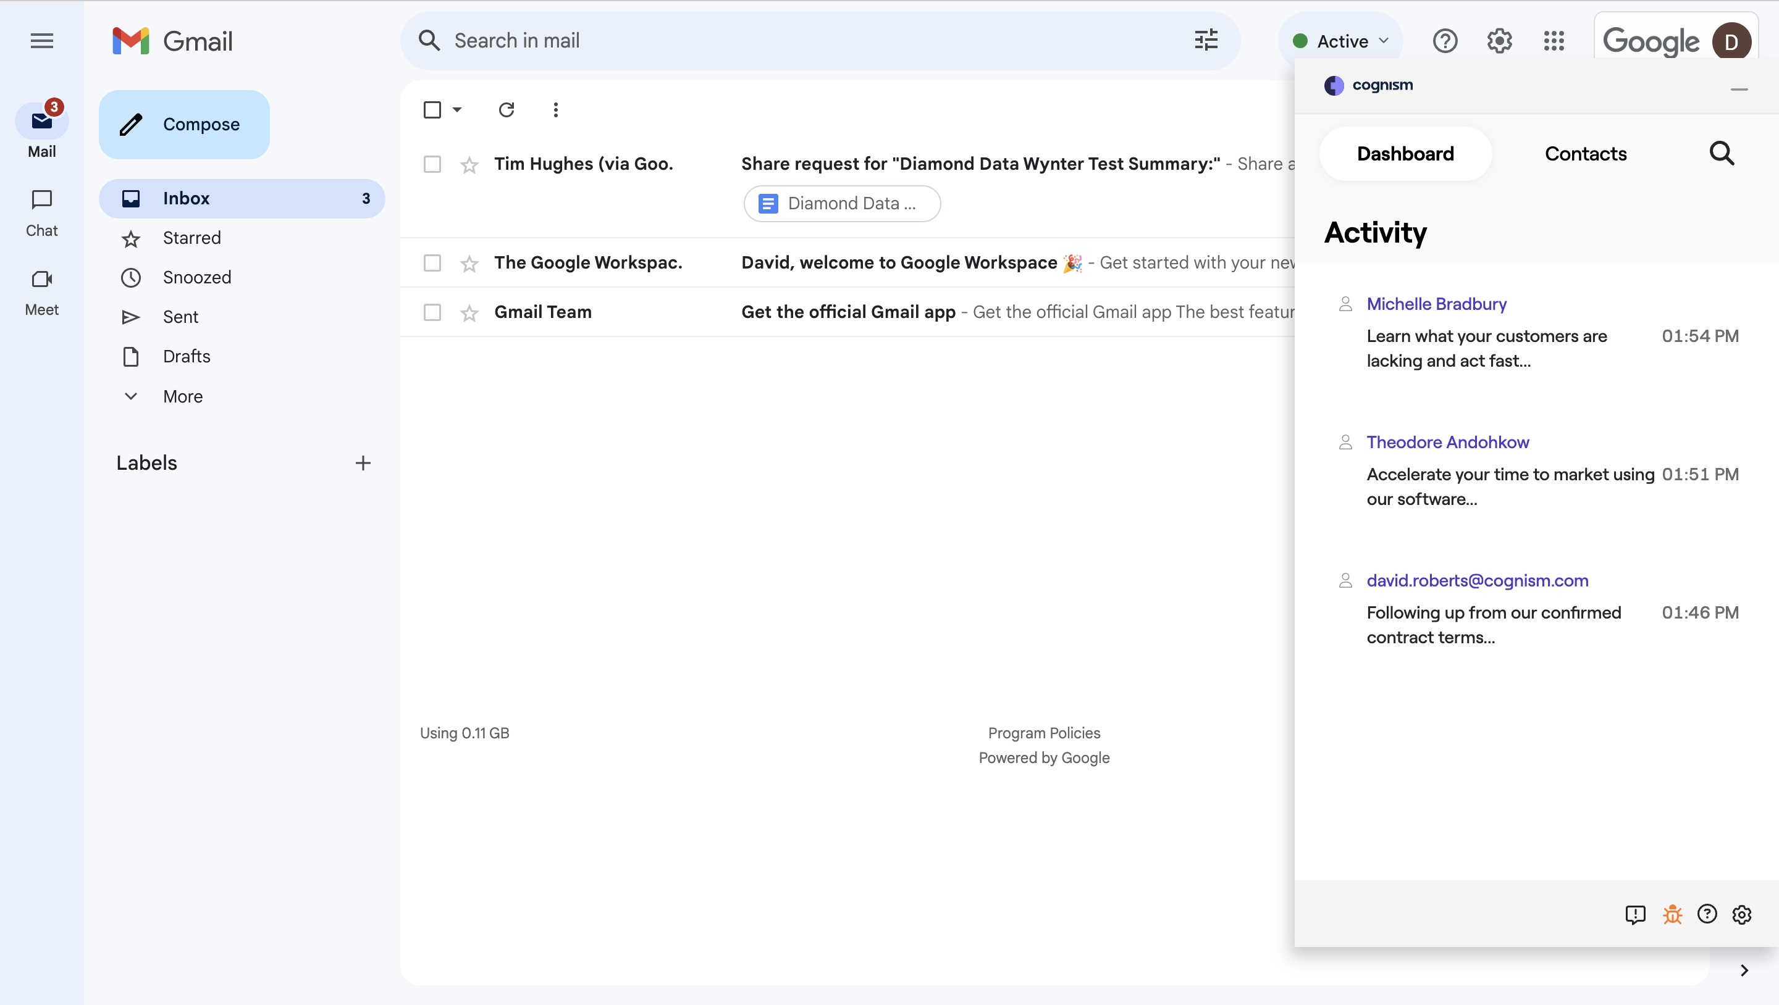Open Diamond Data document attachment chip
1779x1005 pixels.
pos(841,204)
